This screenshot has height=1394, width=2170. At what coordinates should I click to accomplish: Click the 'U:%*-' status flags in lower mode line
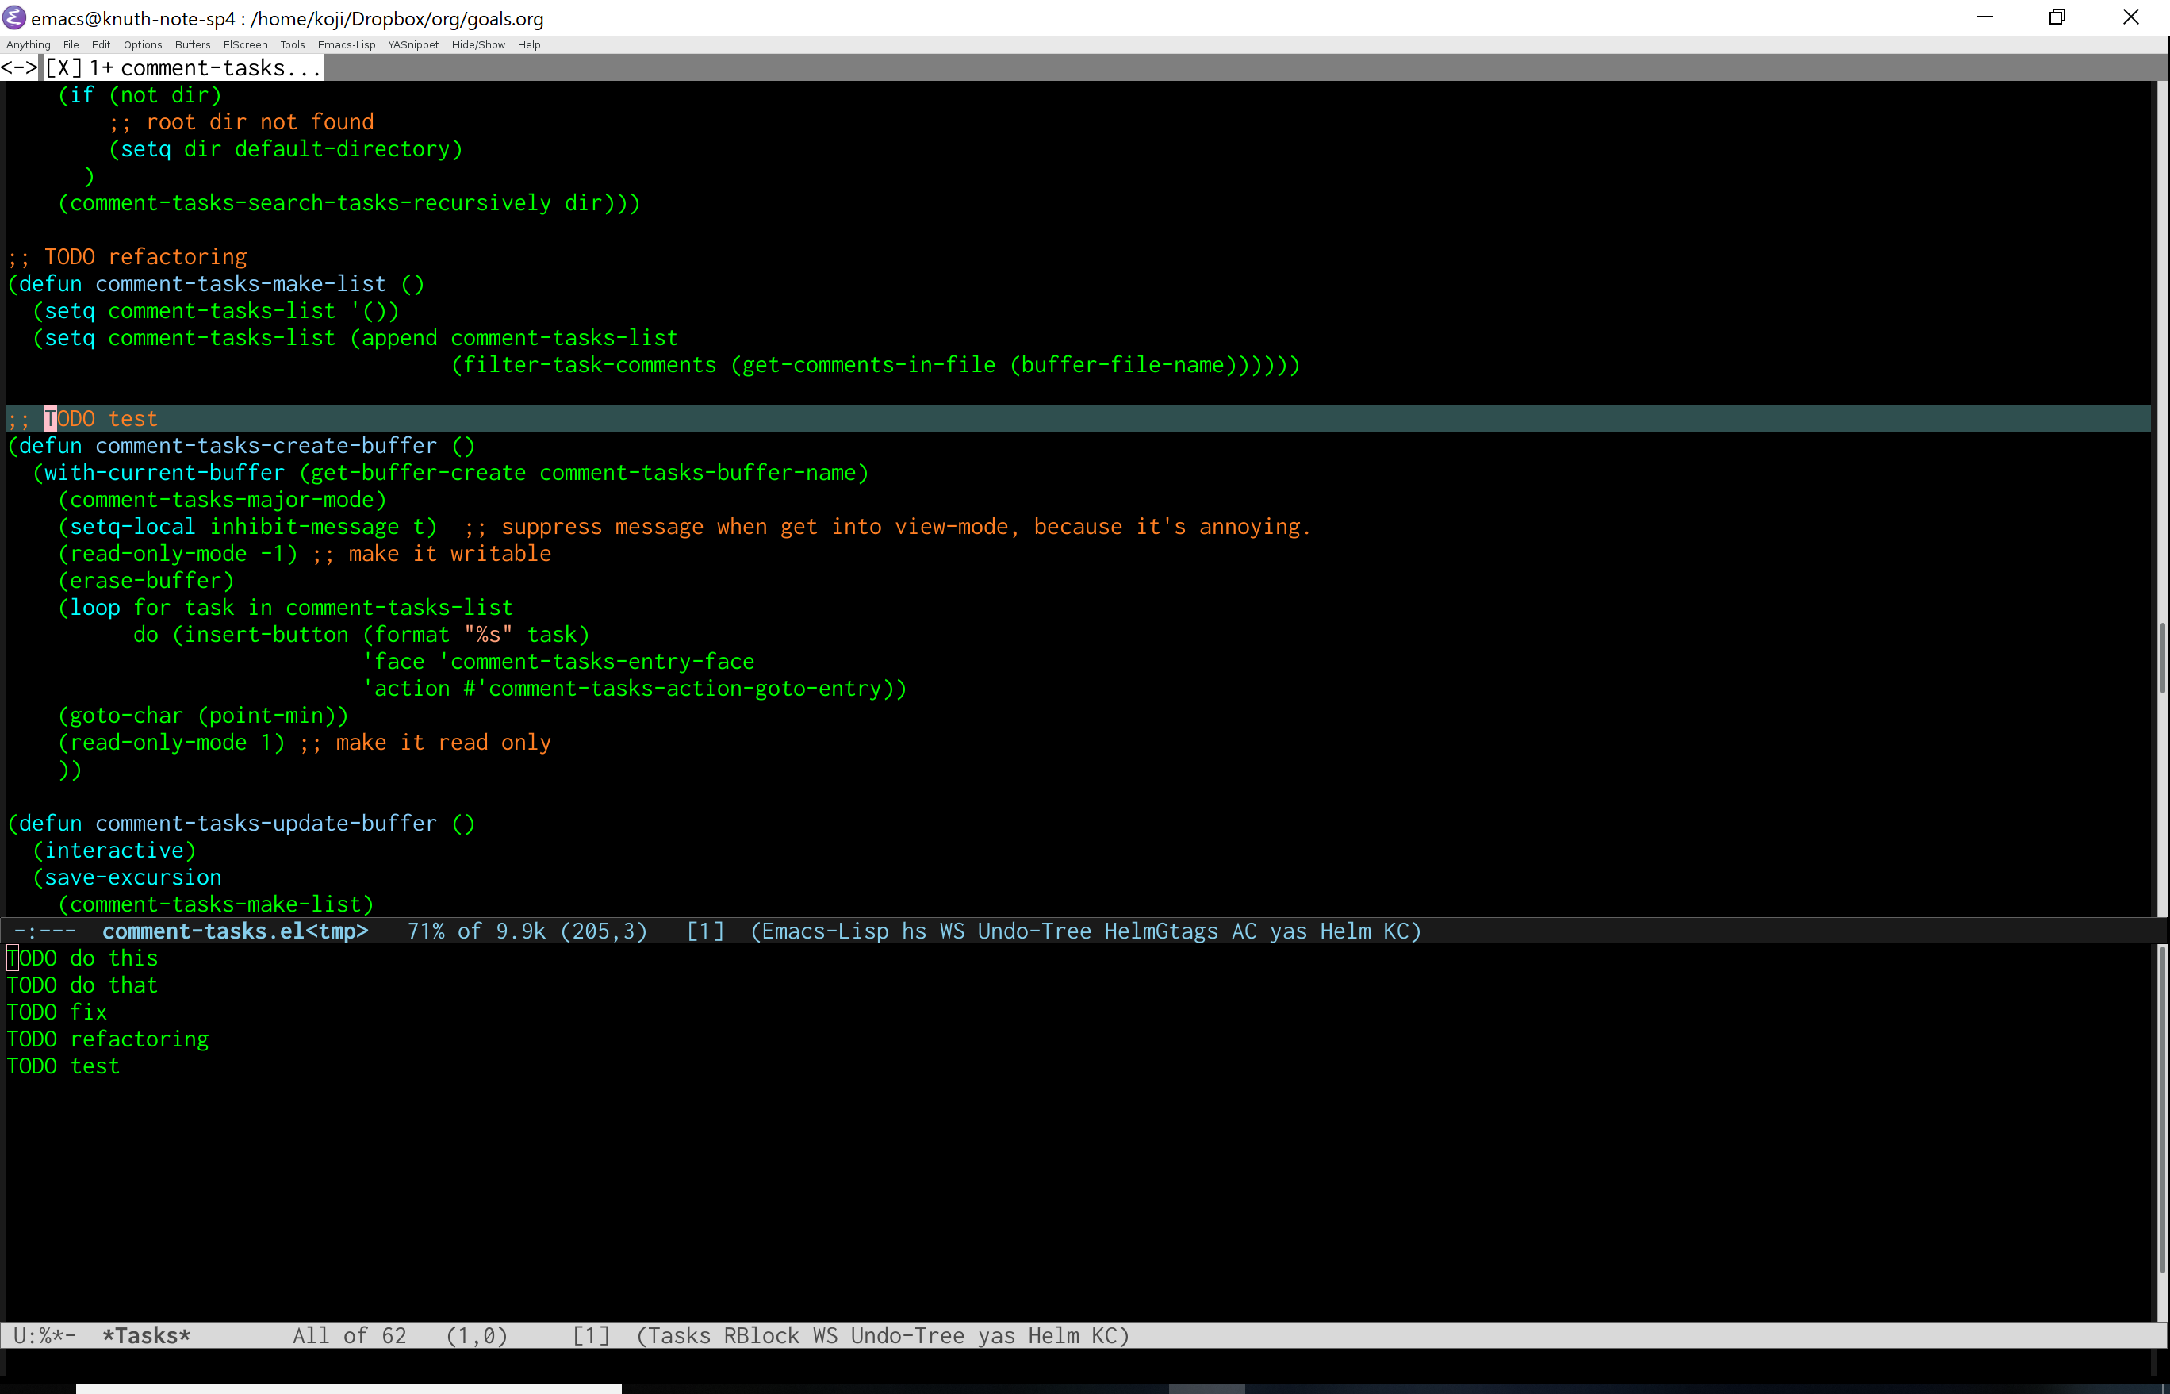tap(44, 1336)
